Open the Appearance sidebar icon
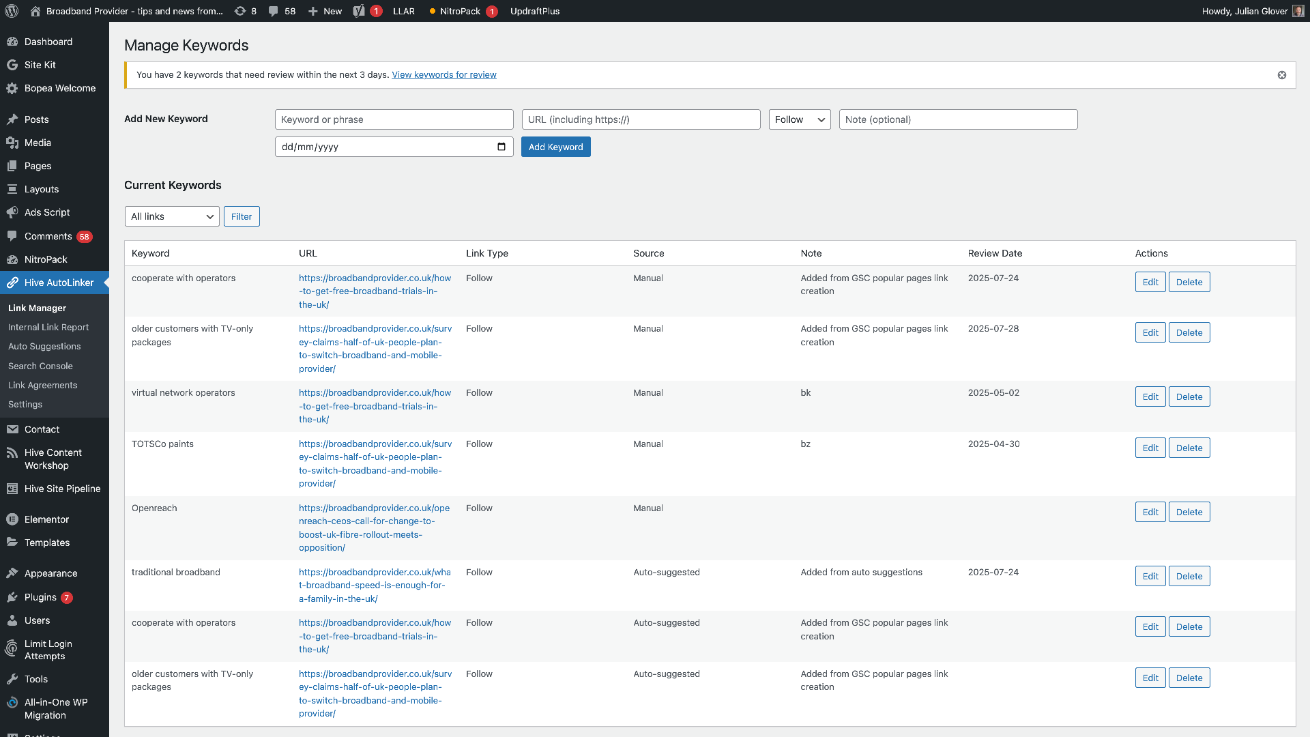The width and height of the screenshot is (1310, 737). click(x=12, y=573)
